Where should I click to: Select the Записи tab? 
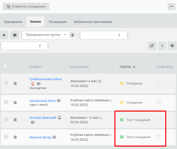click(x=35, y=22)
